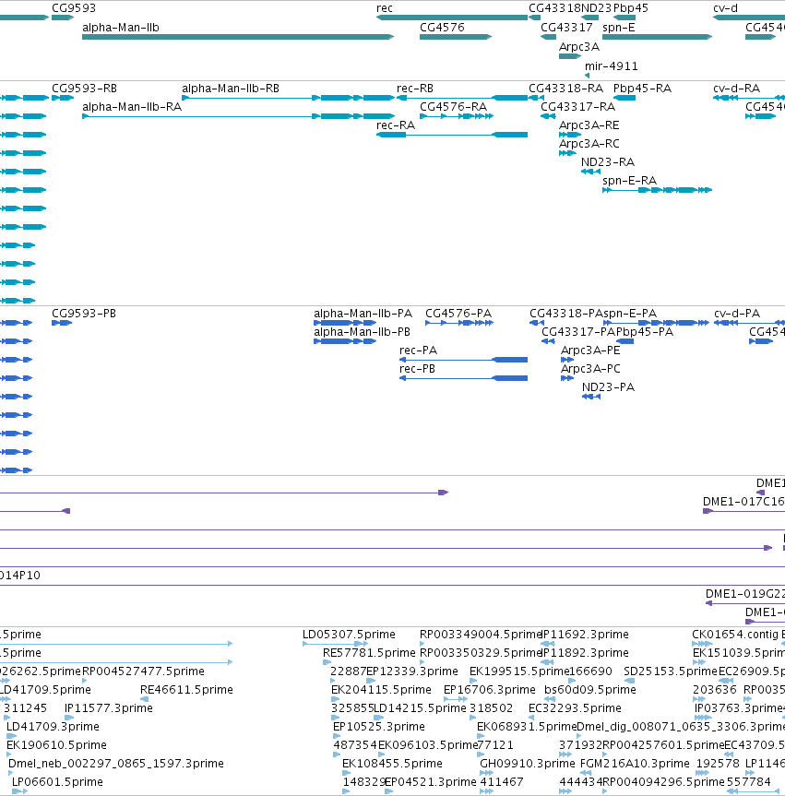Click transcript cv-d-RA

pyautogui.click(x=749, y=98)
